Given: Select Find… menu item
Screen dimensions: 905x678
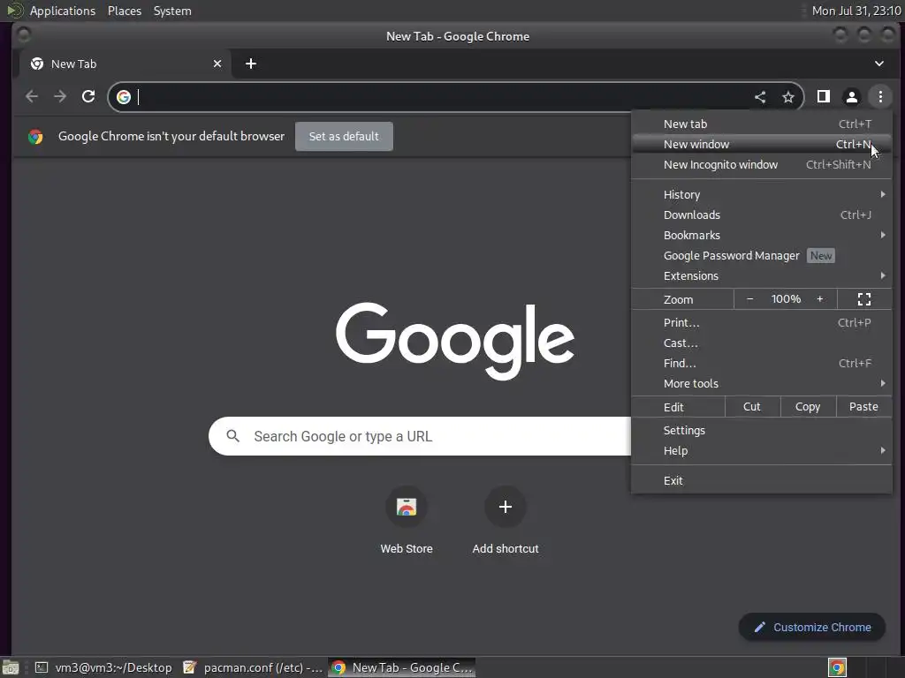Looking at the screenshot, I should coord(762,363).
